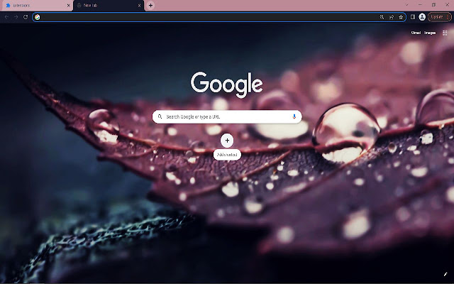Image resolution: width=454 pixels, height=284 pixels.
Task: Go back to previous page
Action: [x=6, y=17]
